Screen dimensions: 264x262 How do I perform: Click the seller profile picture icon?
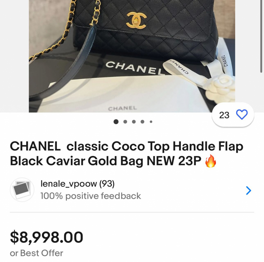click(x=22, y=190)
